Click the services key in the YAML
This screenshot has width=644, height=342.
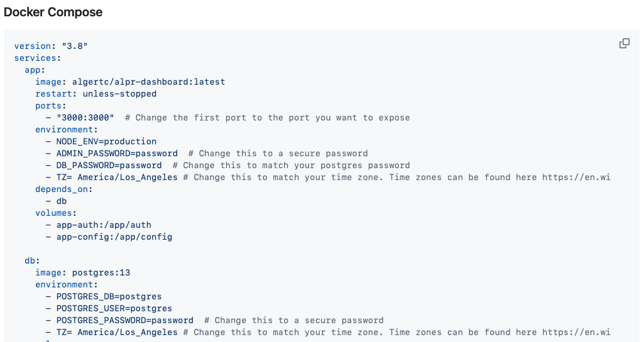pyautogui.click(x=35, y=58)
